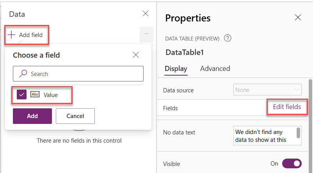
Task: Close the Choose a field popup
Action: (x=136, y=55)
